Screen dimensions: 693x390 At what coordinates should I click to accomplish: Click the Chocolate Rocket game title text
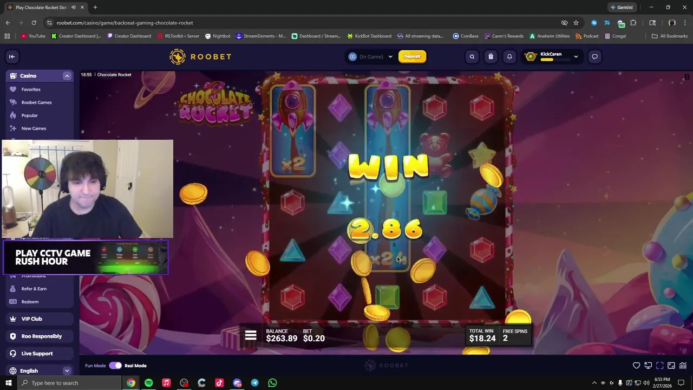coord(114,75)
